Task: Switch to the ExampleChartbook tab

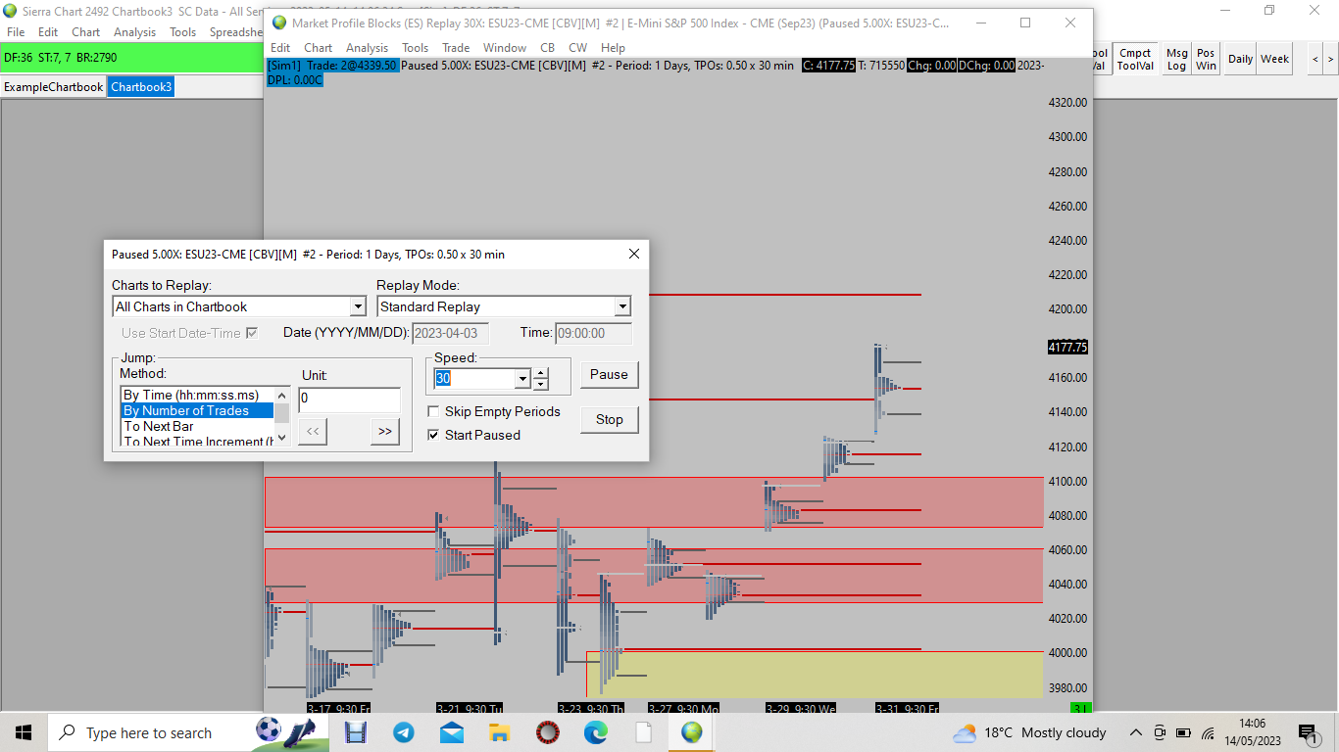Action: point(53,87)
